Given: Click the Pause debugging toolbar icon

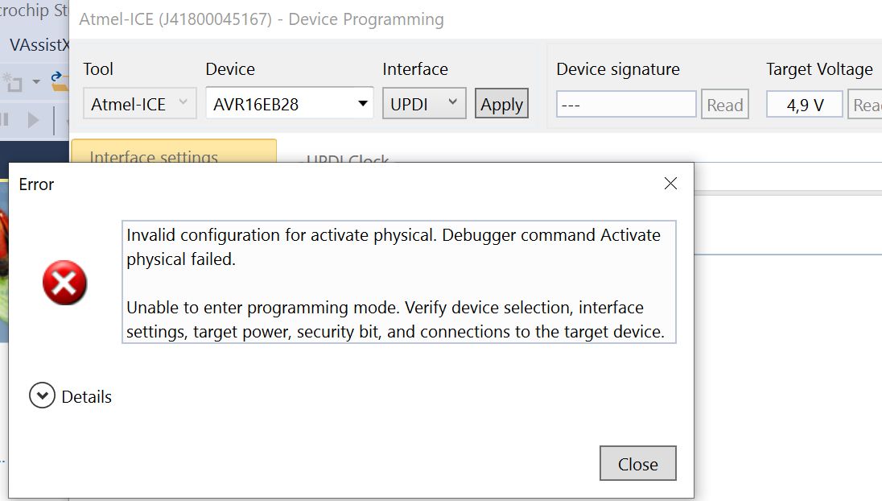Looking at the screenshot, I should click(5, 120).
